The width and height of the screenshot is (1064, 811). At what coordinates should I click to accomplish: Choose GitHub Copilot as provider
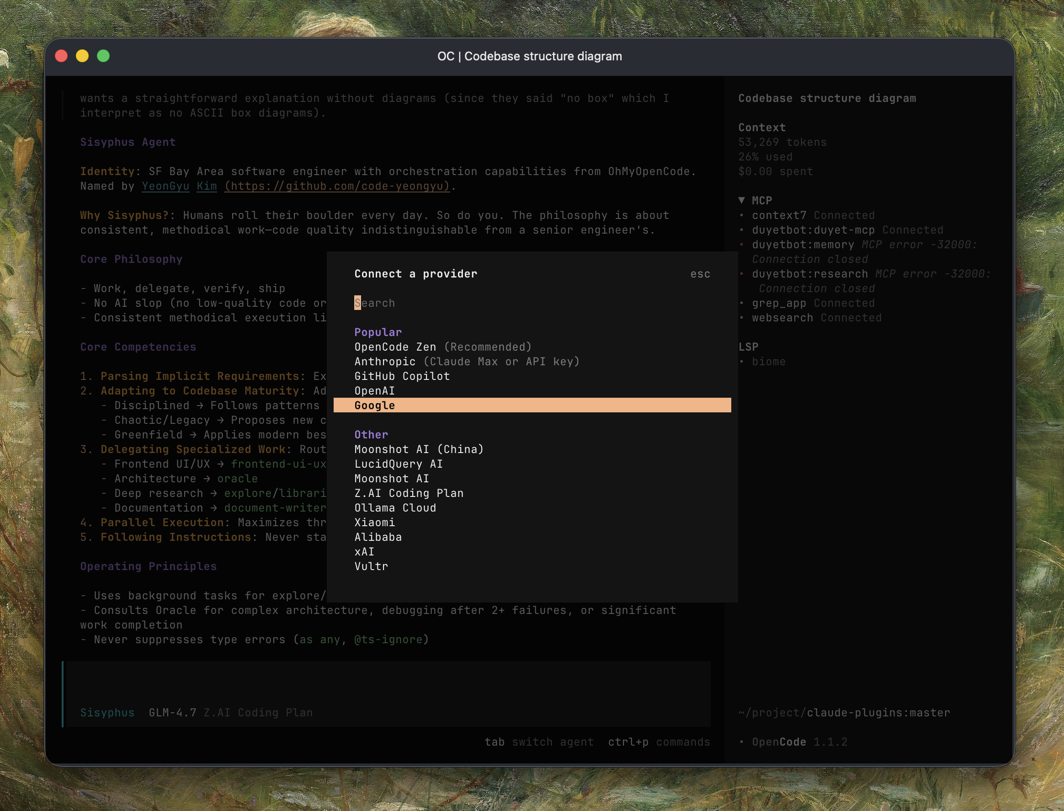pos(403,376)
